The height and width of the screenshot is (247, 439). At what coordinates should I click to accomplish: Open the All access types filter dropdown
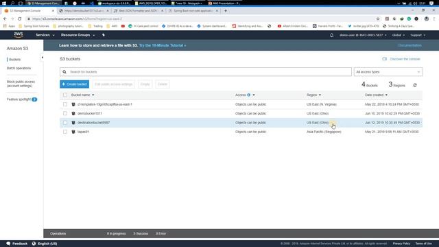[388, 72]
